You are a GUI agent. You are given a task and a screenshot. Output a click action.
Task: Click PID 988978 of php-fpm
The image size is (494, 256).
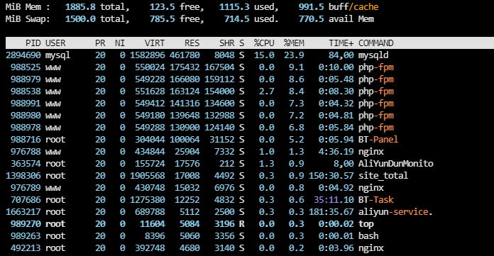click(x=26, y=127)
